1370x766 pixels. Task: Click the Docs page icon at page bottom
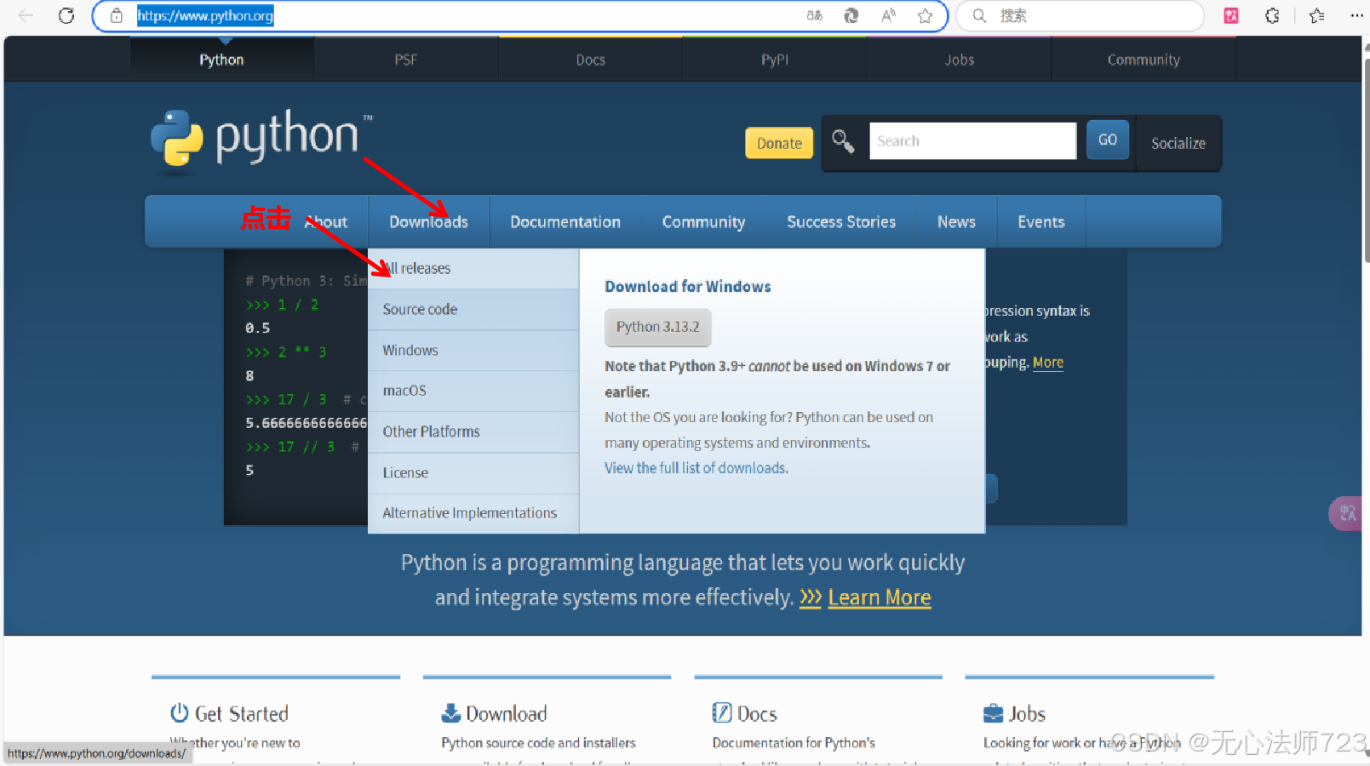click(721, 712)
